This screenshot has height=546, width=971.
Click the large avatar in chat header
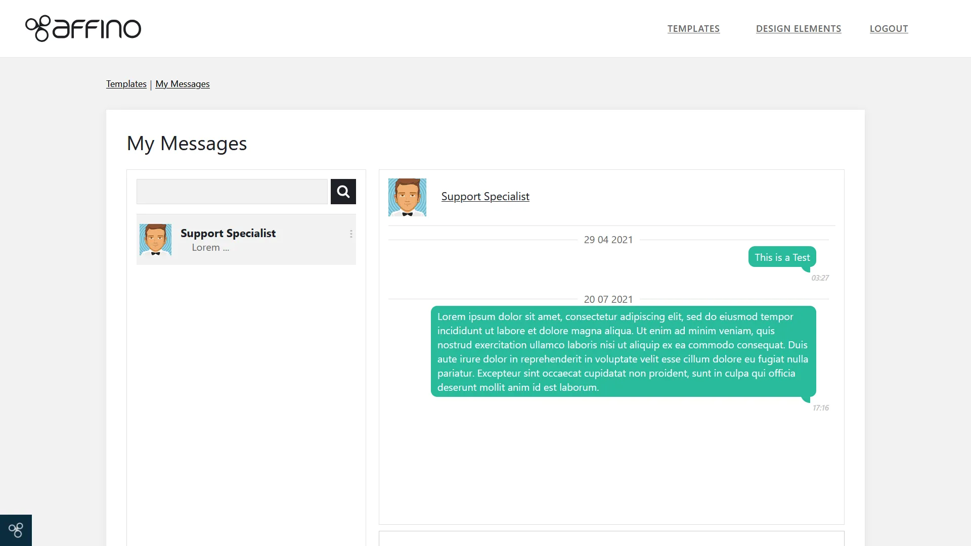[x=407, y=197]
